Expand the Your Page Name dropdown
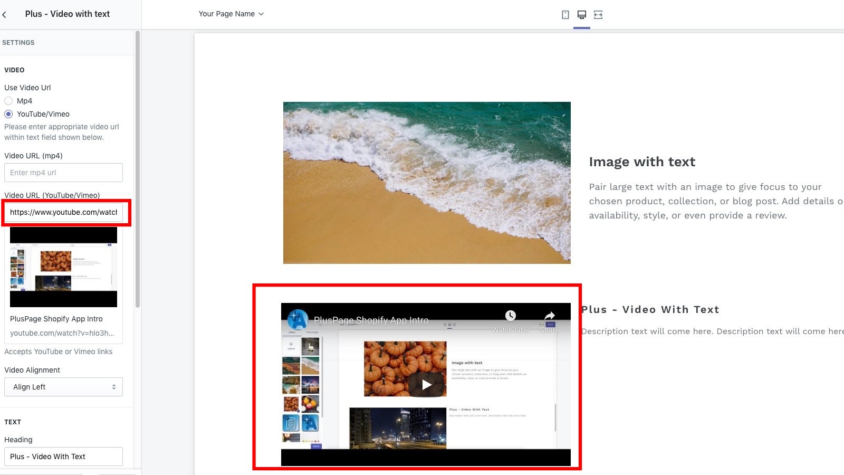This screenshot has width=844, height=475. (x=231, y=14)
